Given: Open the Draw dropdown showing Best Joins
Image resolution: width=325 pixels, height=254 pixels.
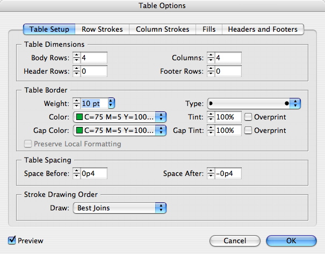Looking at the screenshot, I should click(120, 208).
